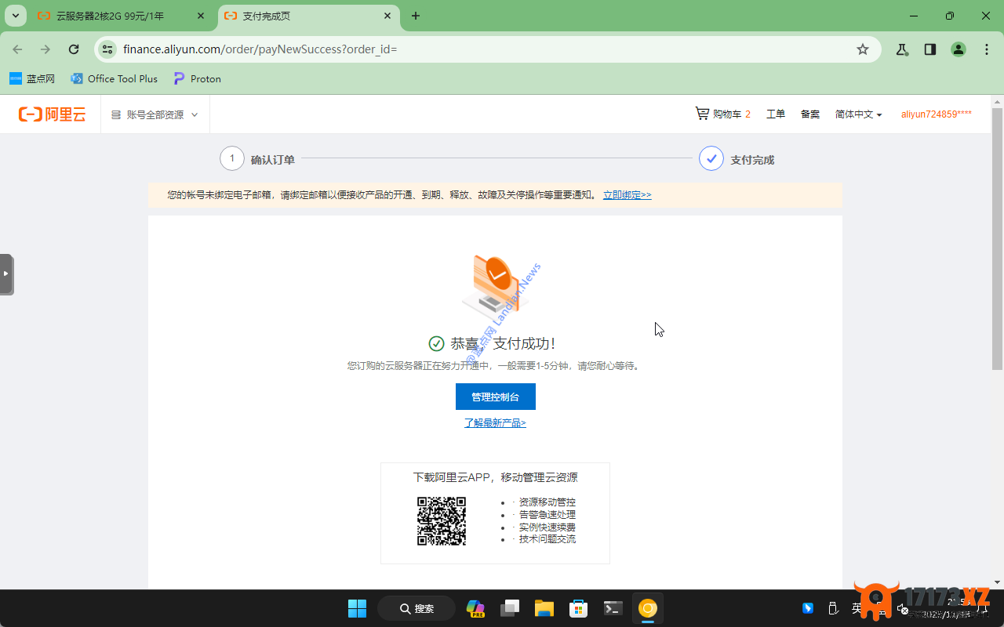This screenshot has height=627, width=1004.
Task: Open the Office Tool Plus bookmark
Action: [x=114, y=78]
